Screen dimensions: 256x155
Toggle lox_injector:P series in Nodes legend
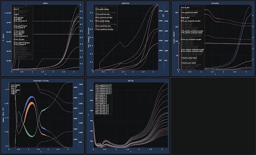pos(21,36)
